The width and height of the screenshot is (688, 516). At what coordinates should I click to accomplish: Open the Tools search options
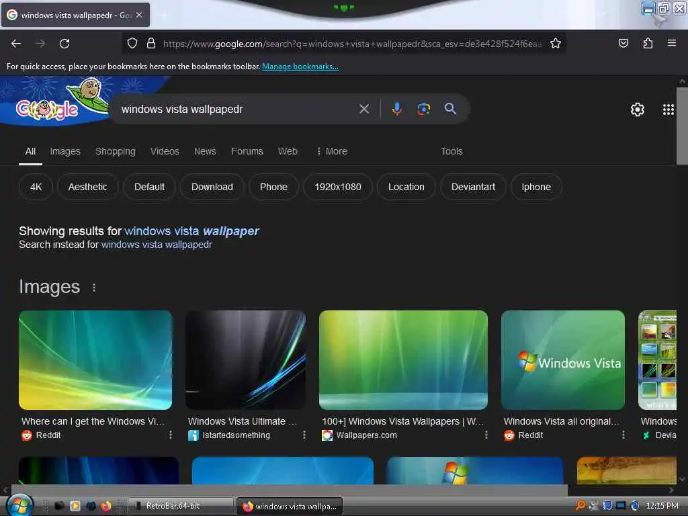(x=451, y=151)
